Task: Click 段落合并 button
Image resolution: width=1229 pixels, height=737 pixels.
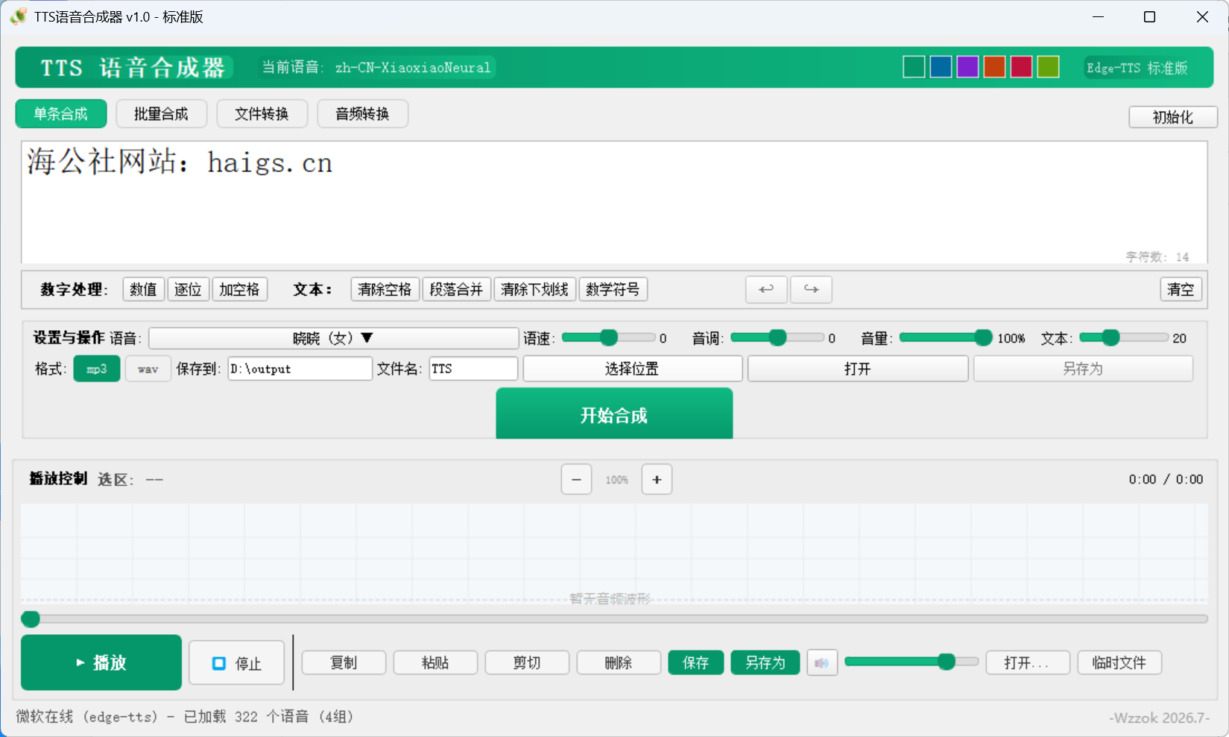Action: pyautogui.click(x=456, y=289)
